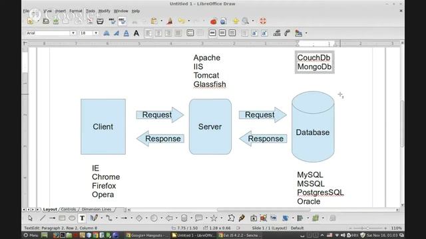Choose the Curve drawing tool
The width and height of the screenshot is (426, 239).
click(94, 218)
